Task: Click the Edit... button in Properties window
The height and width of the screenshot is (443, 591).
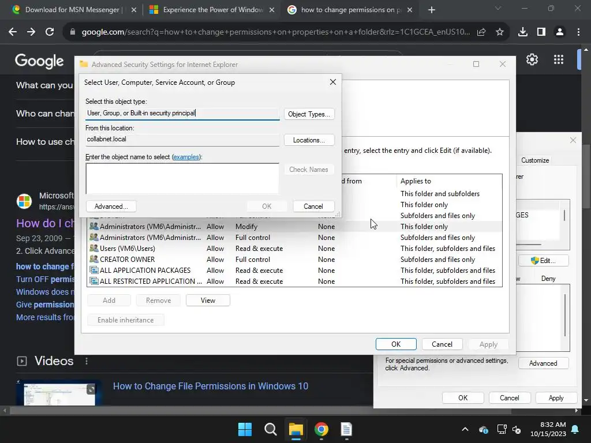Action: [544, 261]
